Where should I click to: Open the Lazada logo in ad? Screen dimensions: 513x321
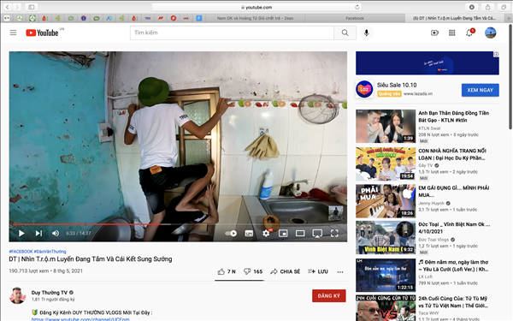tap(364, 89)
